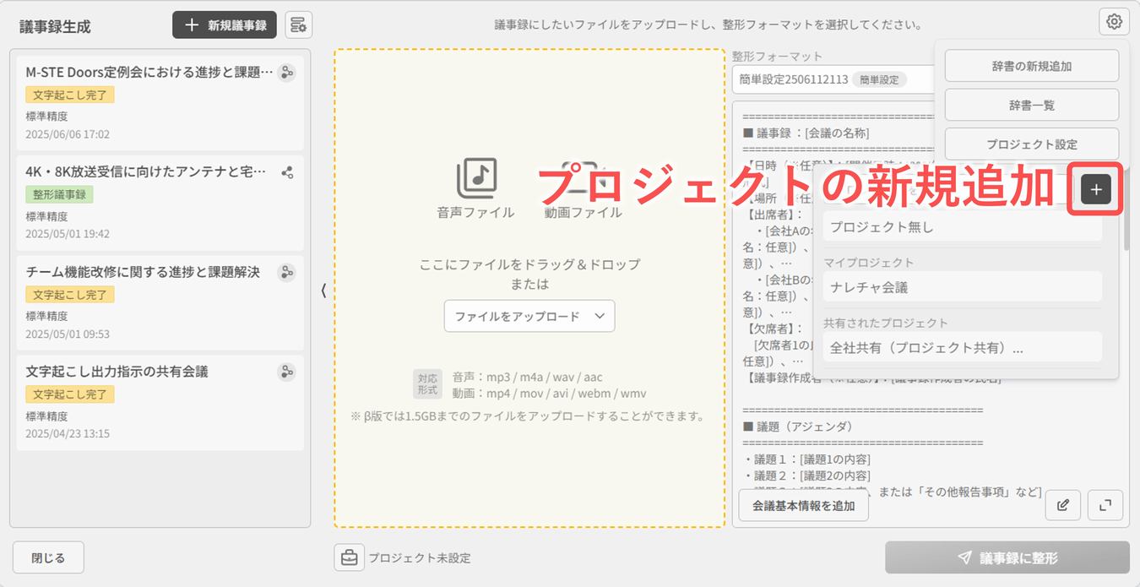Image resolution: width=1140 pixels, height=587 pixels.
Task: Click the expand icon beside the pencil icon
Action: click(x=1105, y=505)
